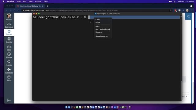Click the Terminal window title bruceelgort

(107, 13)
